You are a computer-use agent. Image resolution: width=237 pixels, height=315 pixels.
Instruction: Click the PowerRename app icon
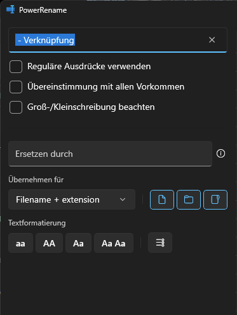(10, 10)
